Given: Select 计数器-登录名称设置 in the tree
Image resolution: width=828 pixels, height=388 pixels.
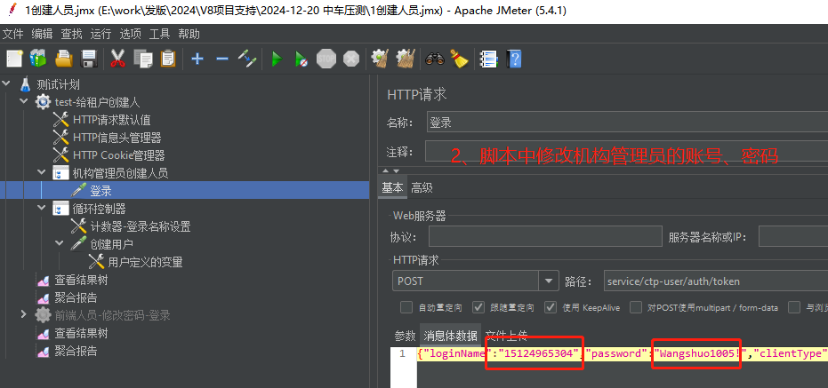Looking at the screenshot, I should (x=141, y=226).
